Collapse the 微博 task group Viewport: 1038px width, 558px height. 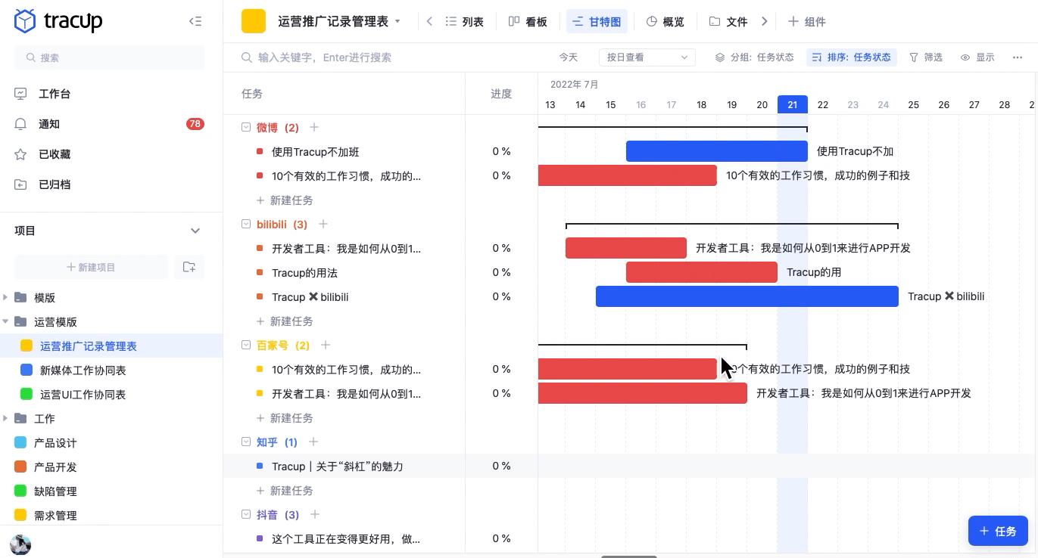tap(245, 128)
